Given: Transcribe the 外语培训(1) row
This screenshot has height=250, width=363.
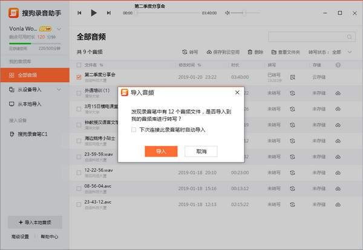Looking at the screenshot, I should click(292, 93).
